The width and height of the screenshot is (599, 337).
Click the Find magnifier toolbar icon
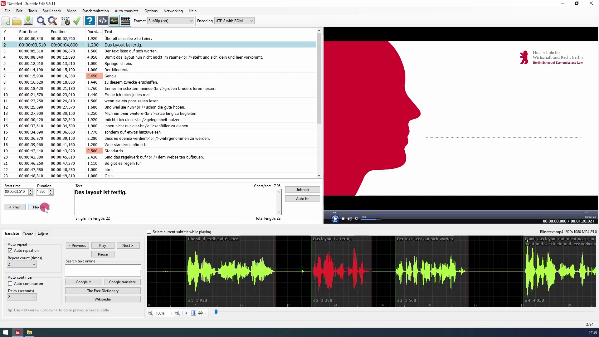[41, 21]
